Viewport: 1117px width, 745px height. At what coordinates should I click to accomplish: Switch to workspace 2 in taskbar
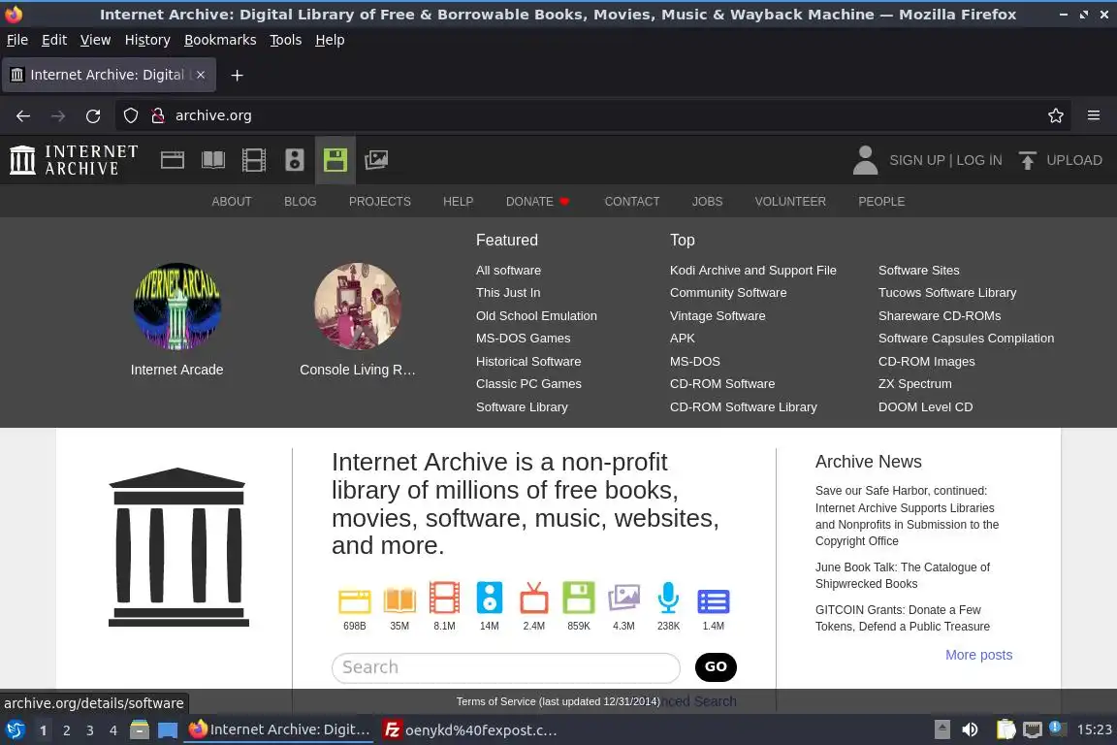[x=66, y=730]
